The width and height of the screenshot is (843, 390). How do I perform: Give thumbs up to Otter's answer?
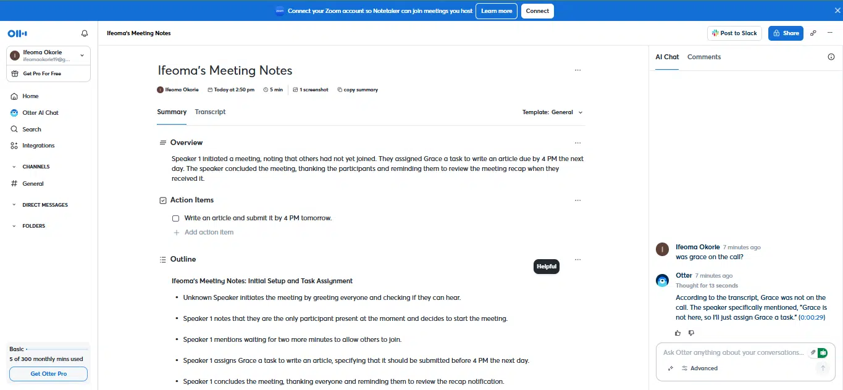click(x=678, y=333)
